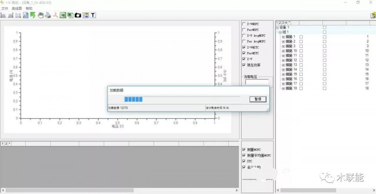Click the 电压 [V] axis label
The height and width of the screenshot is (194, 376).
pyautogui.click(x=117, y=126)
